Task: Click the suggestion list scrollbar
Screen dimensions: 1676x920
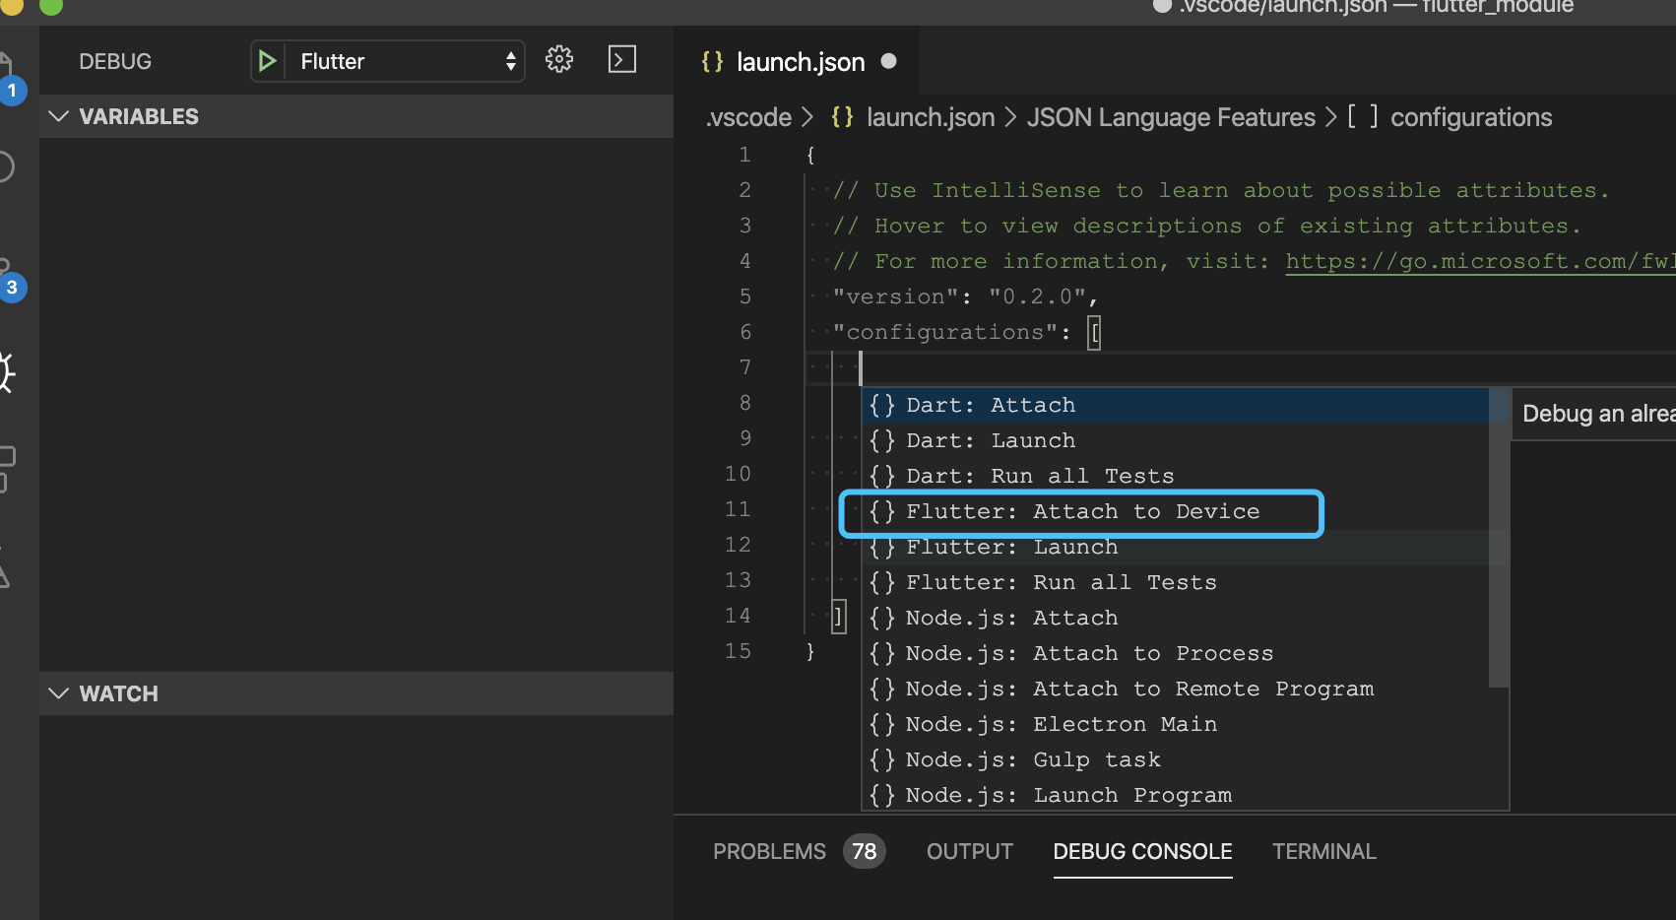Action: 1499,538
